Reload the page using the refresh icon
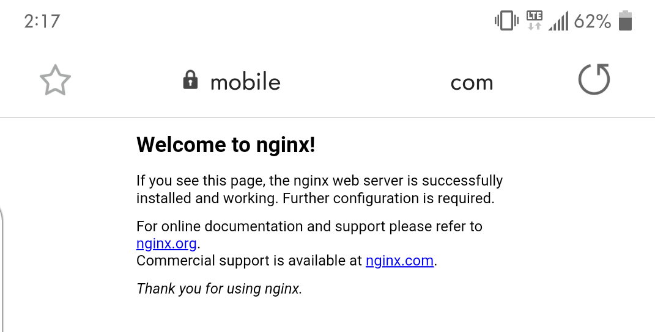The image size is (655, 332). coord(594,79)
